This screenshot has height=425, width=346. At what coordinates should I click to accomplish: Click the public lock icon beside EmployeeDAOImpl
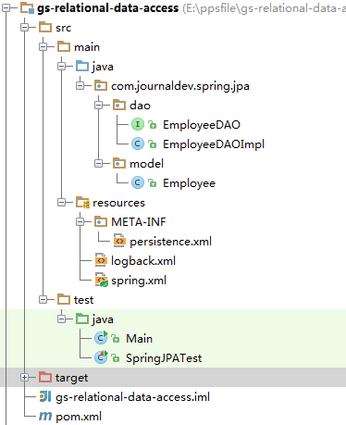(x=153, y=144)
